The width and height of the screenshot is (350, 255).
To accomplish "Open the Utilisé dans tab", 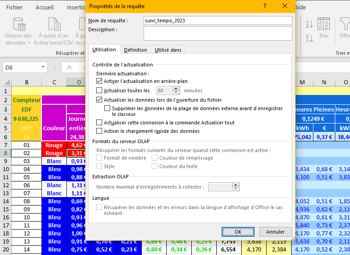I will 168,50.
